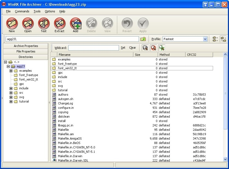This screenshot has height=169, width=229.
Task: Open the Help menu
Action: (62, 11)
